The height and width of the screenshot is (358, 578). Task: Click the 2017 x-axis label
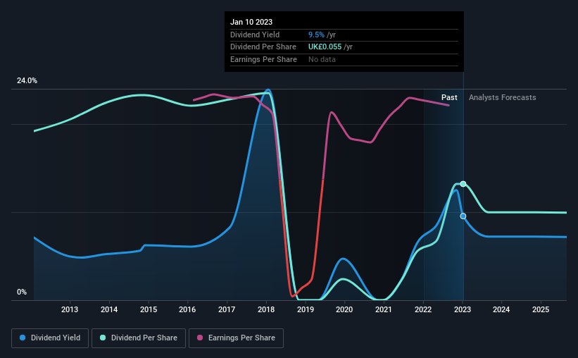pos(227,309)
